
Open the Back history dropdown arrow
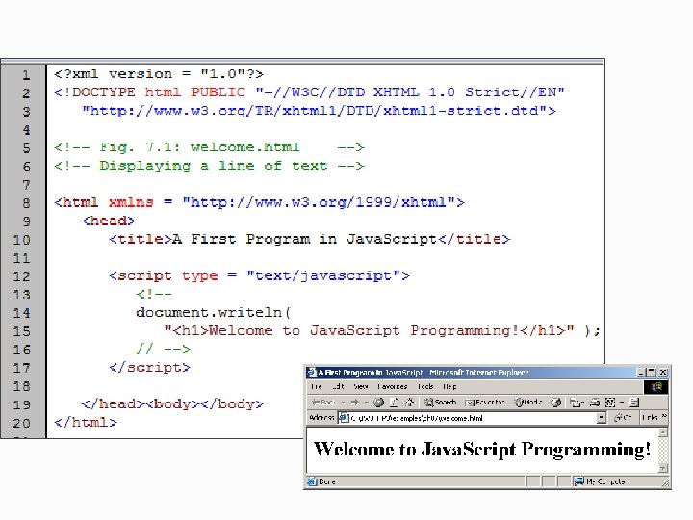pyautogui.click(x=343, y=403)
